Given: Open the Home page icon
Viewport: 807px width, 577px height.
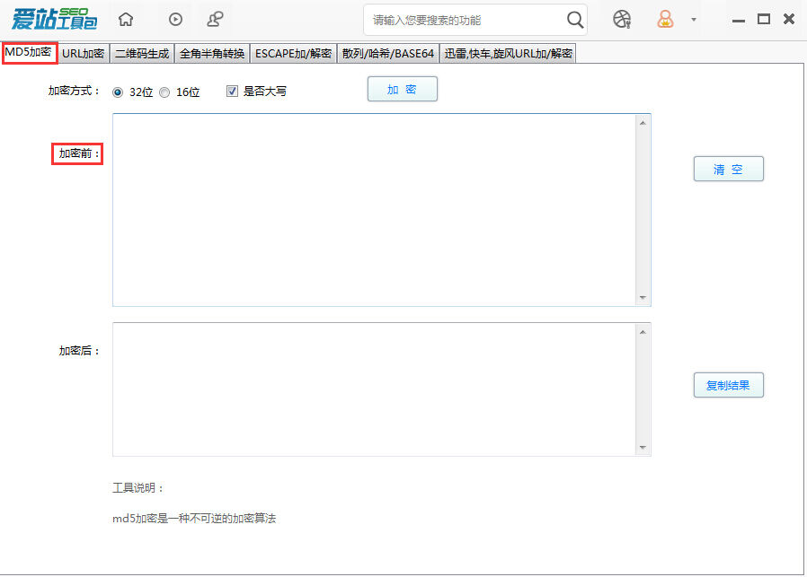Looking at the screenshot, I should (125, 18).
